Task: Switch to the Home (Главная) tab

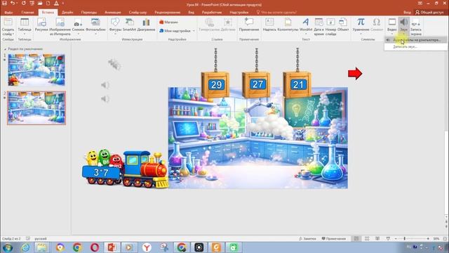Action: point(27,13)
